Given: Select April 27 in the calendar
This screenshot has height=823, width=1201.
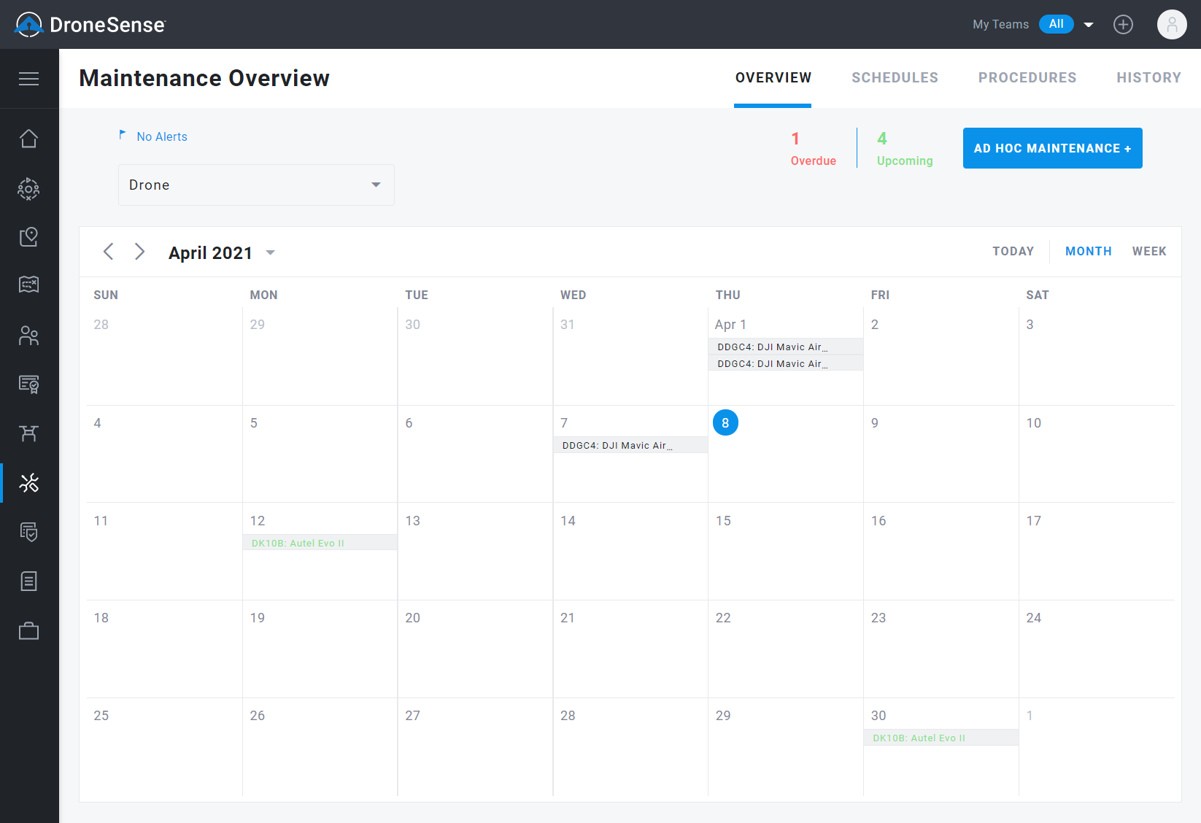Looking at the screenshot, I should pyautogui.click(x=413, y=716).
